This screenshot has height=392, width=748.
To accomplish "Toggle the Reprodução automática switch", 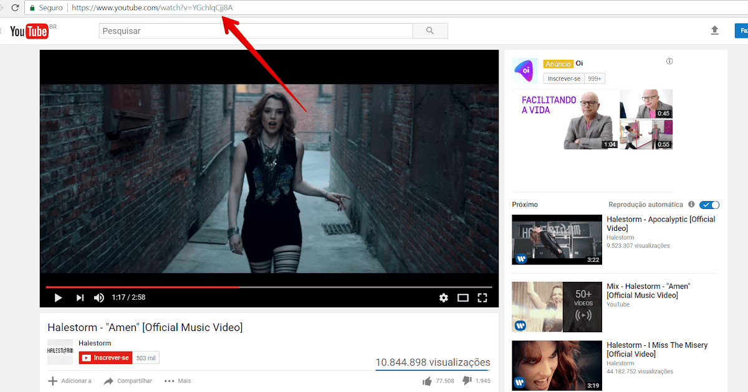I will pyautogui.click(x=709, y=205).
